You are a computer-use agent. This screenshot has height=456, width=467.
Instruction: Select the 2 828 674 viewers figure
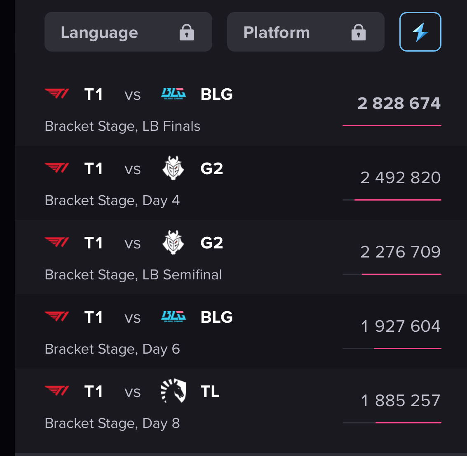click(399, 104)
